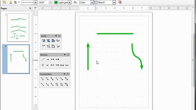The width and height of the screenshot is (196, 110).
Task: Select Connector with Arrows, top row third
Action: tap(52, 79)
